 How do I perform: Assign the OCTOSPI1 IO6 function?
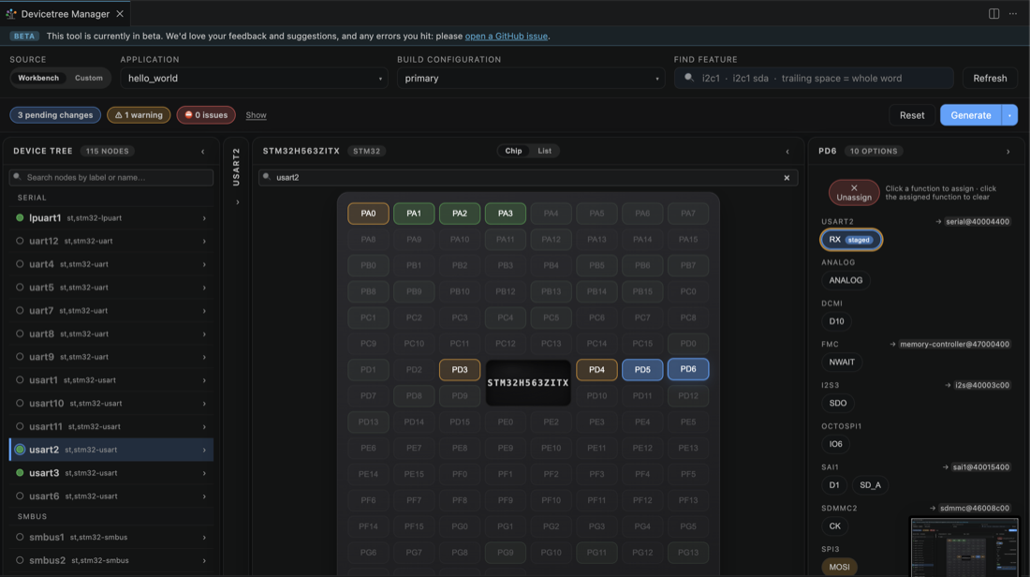835,444
